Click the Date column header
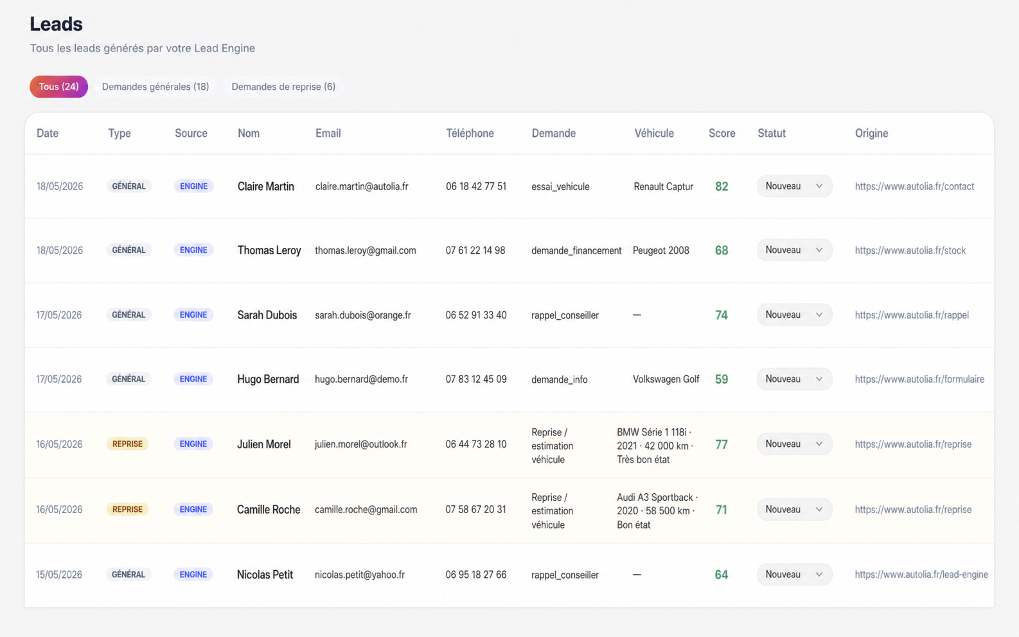 [x=48, y=133]
